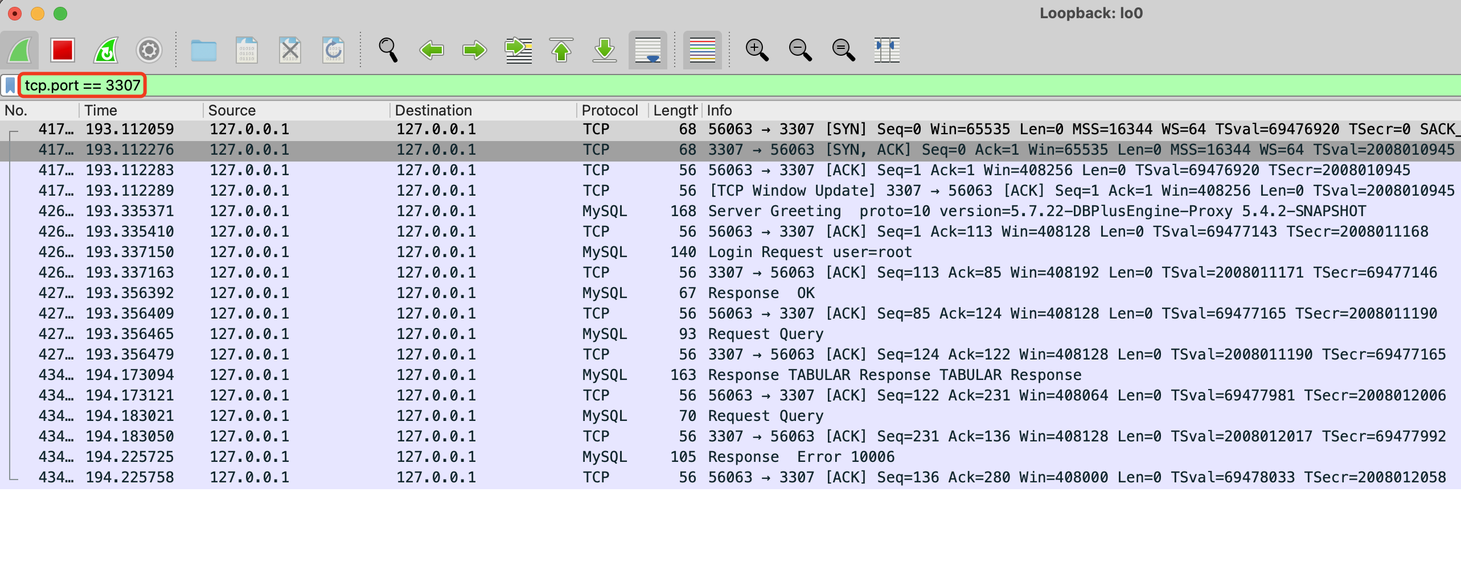
Task: Close this capture file
Action: pyautogui.click(x=290, y=51)
